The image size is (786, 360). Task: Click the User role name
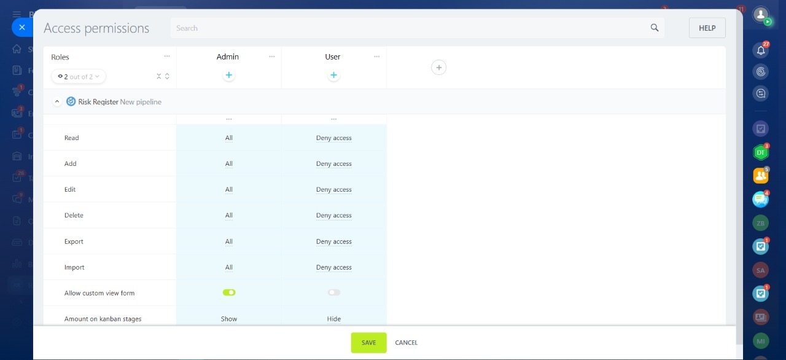(x=333, y=57)
